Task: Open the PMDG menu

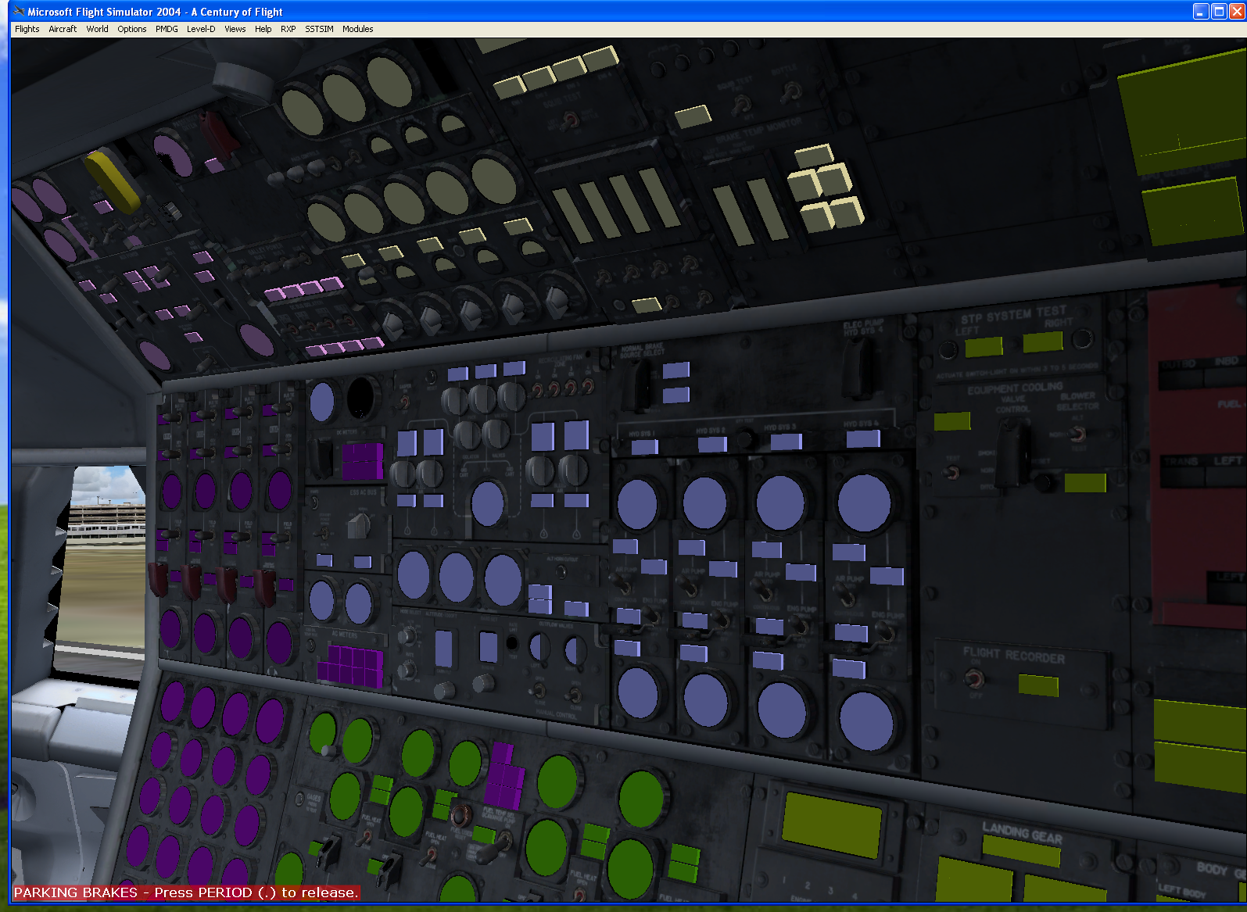Action: 167,29
